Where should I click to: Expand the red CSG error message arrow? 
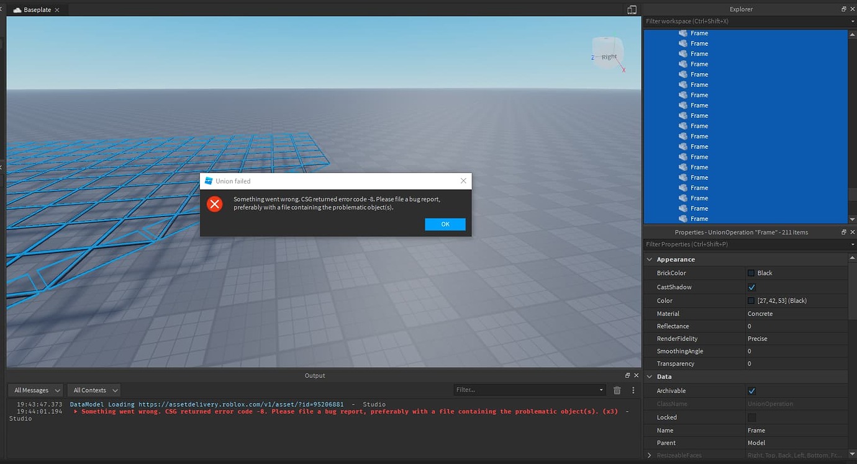pyautogui.click(x=76, y=411)
